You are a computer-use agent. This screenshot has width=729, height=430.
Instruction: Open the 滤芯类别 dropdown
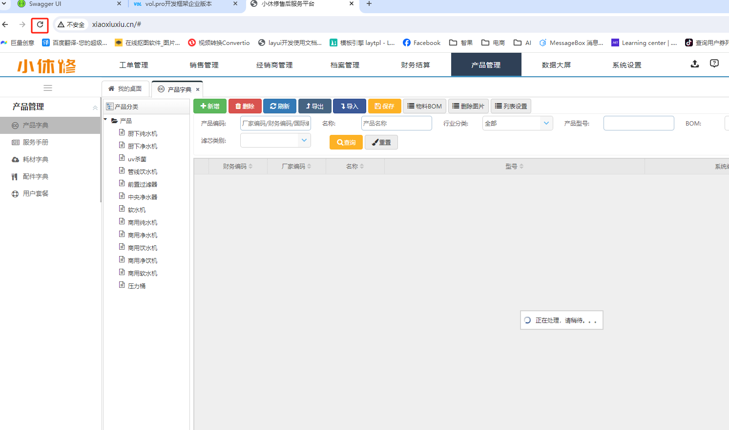click(x=275, y=141)
